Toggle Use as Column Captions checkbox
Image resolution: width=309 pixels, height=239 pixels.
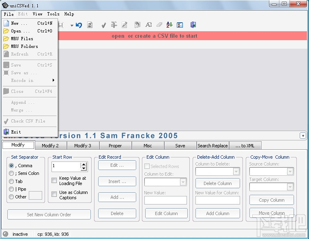(x=54, y=194)
